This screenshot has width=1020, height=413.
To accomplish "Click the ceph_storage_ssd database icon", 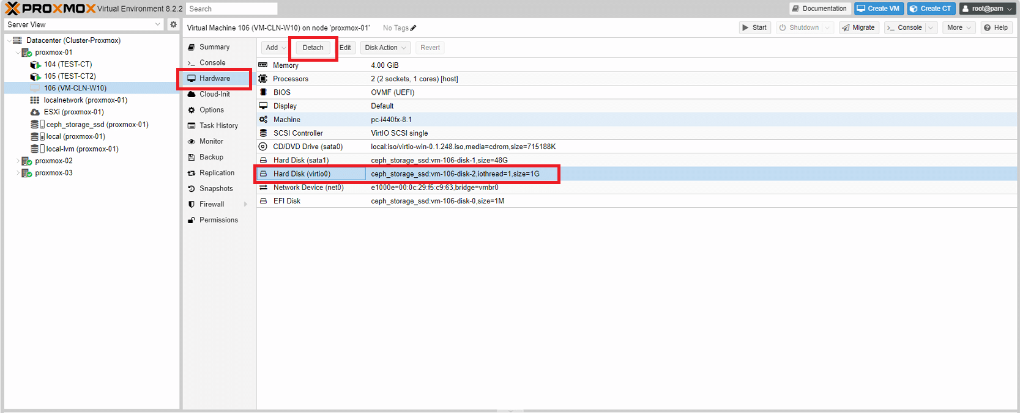I will tap(35, 125).
